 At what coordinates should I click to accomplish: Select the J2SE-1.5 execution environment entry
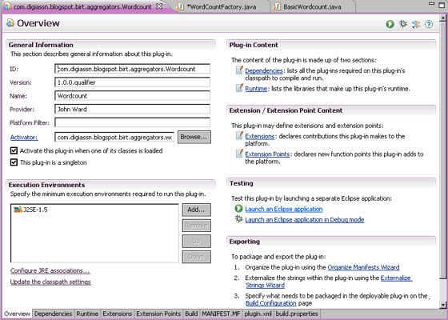point(30,210)
